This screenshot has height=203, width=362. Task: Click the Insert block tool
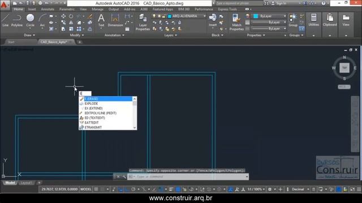pos(213,20)
